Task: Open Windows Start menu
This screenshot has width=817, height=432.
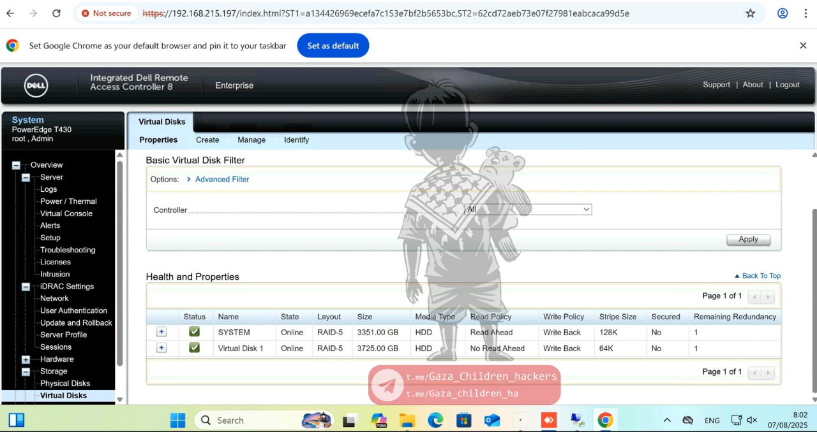Action: pos(177,420)
